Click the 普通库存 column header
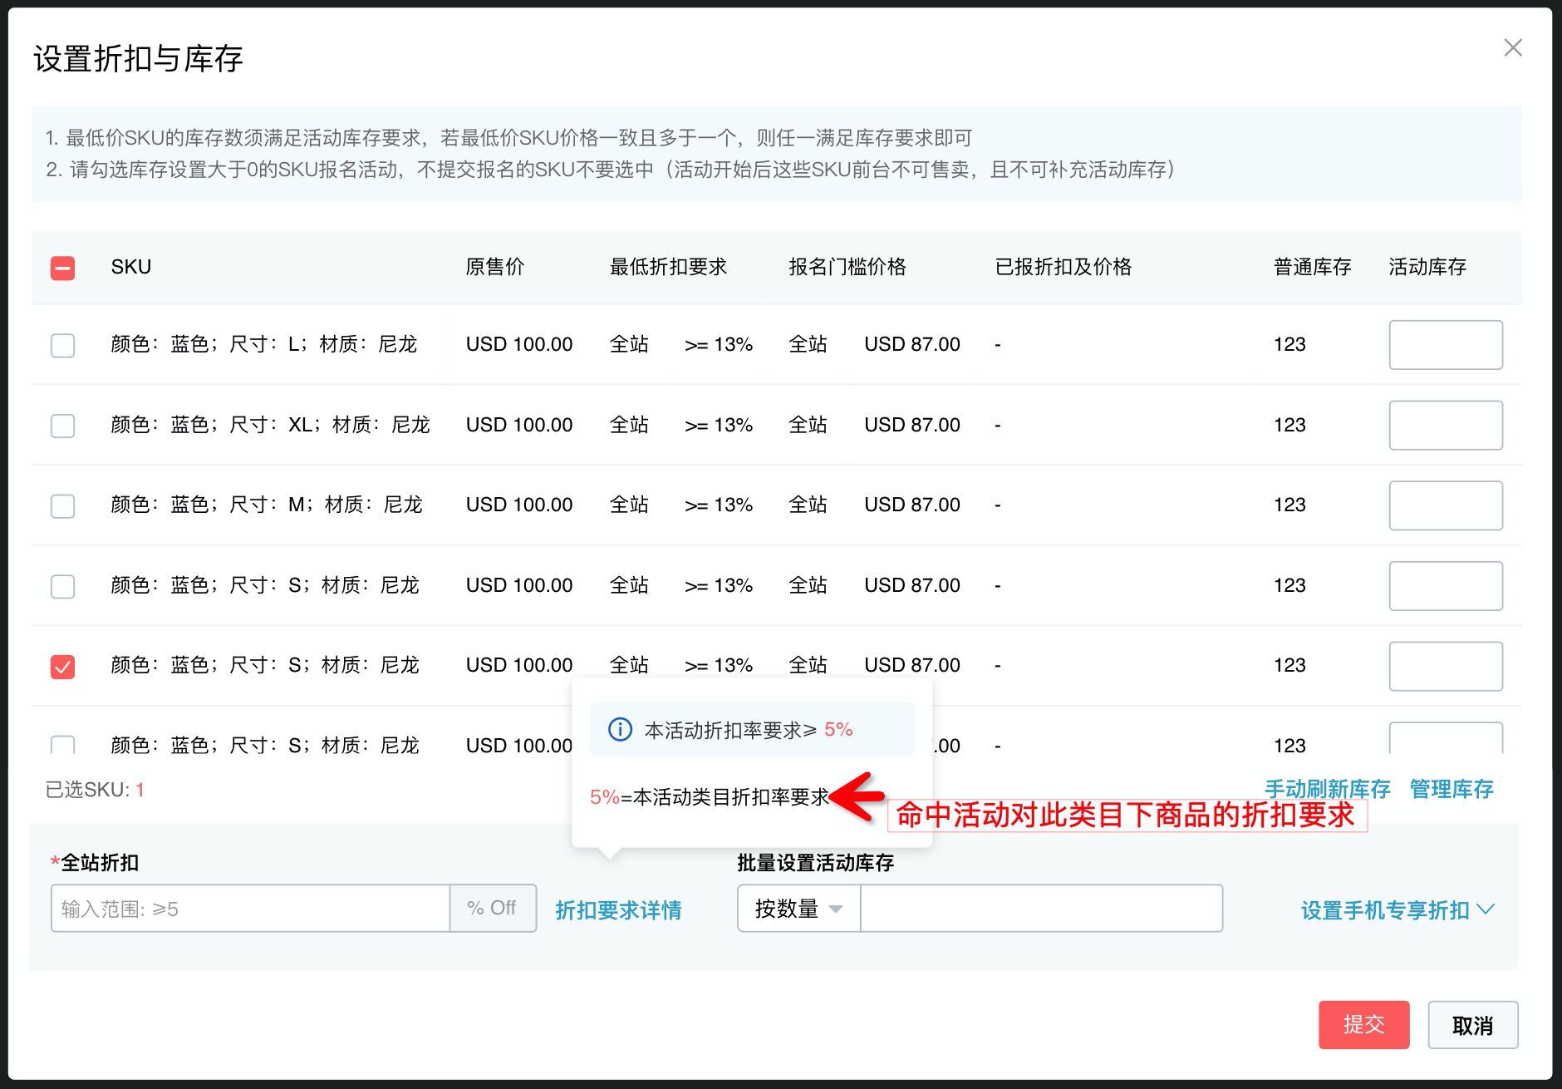The image size is (1562, 1089). tap(1313, 267)
